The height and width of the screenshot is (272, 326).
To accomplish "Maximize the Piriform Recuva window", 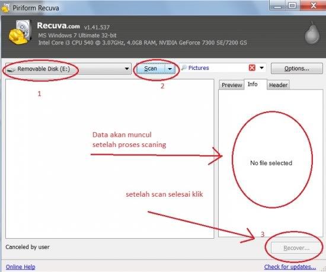I will [x=292, y=5].
